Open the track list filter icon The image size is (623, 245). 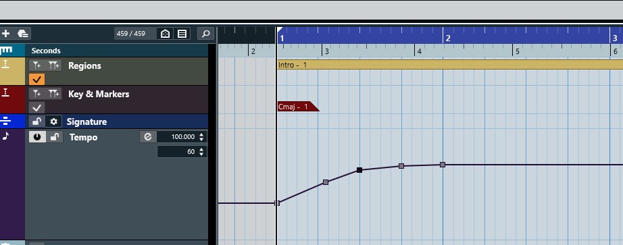point(182,34)
